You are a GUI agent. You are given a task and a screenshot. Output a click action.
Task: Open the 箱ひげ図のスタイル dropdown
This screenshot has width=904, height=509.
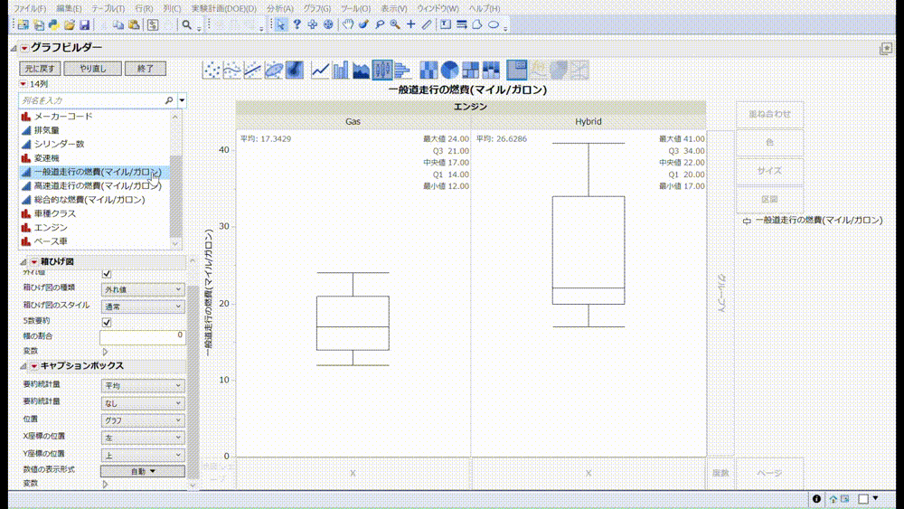[143, 306]
